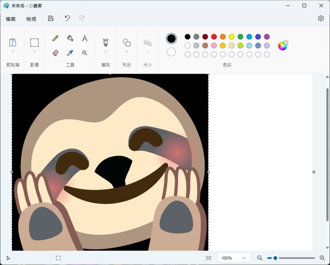Pick the yellow color swatch
This screenshot has height=265, width=330.
pos(232,37)
